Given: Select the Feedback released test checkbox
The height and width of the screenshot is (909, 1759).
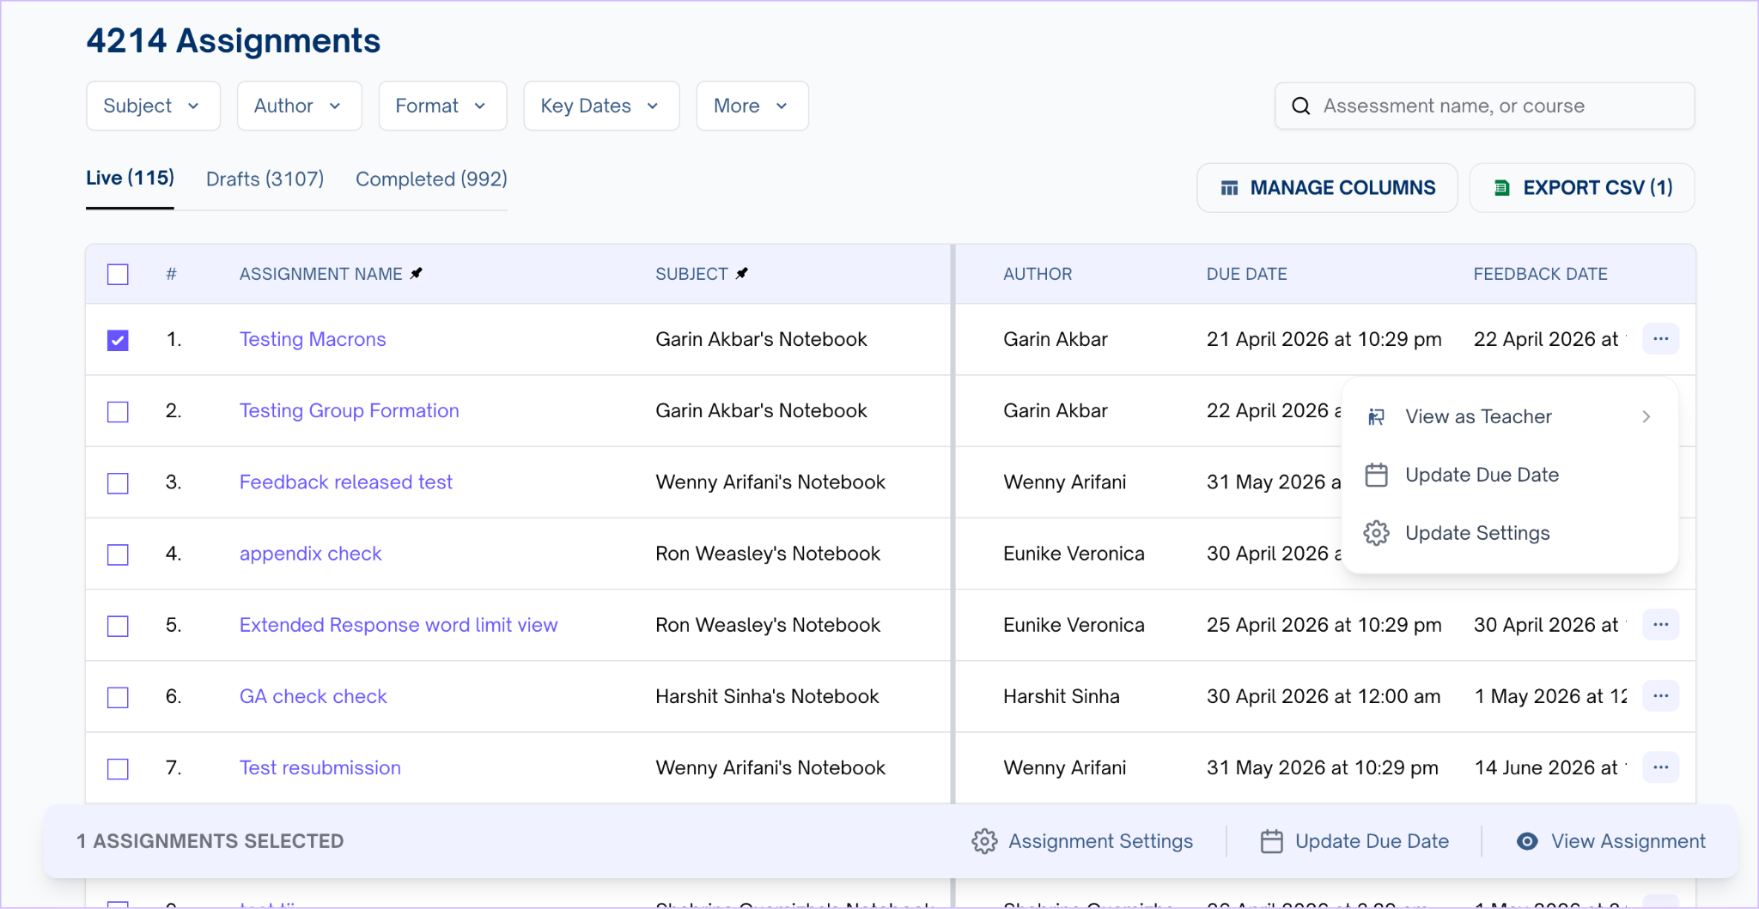Looking at the screenshot, I should 118,483.
